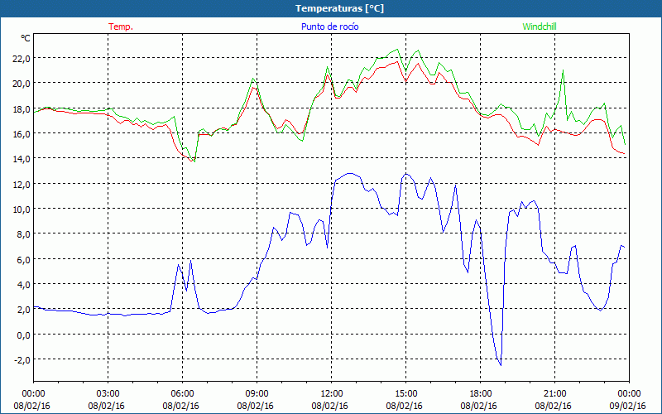Click the dew point peak at 15:00

pos(406,174)
